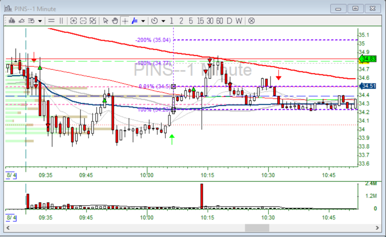This screenshot has width=386, height=237.
Task: Expand the blue drawing tools dropdown arrow
Action: 143,21
